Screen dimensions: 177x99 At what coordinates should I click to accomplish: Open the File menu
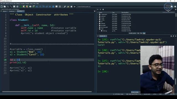pos(1,4)
